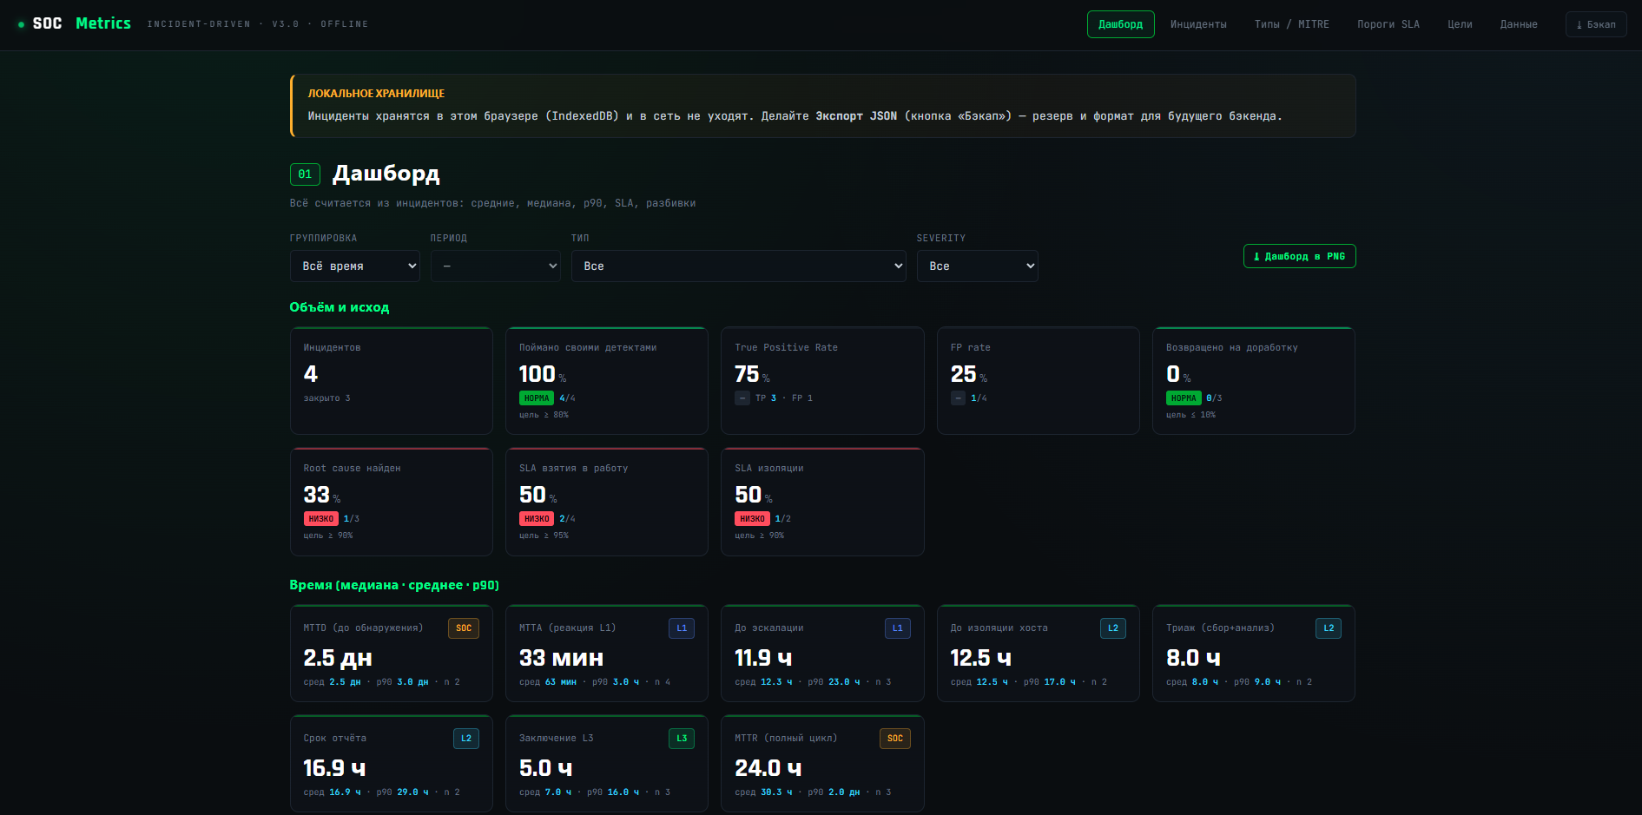Click the закрыто 3 text on Инцидентов card
Viewport: 1642px width, 815px height.
pos(326,398)
